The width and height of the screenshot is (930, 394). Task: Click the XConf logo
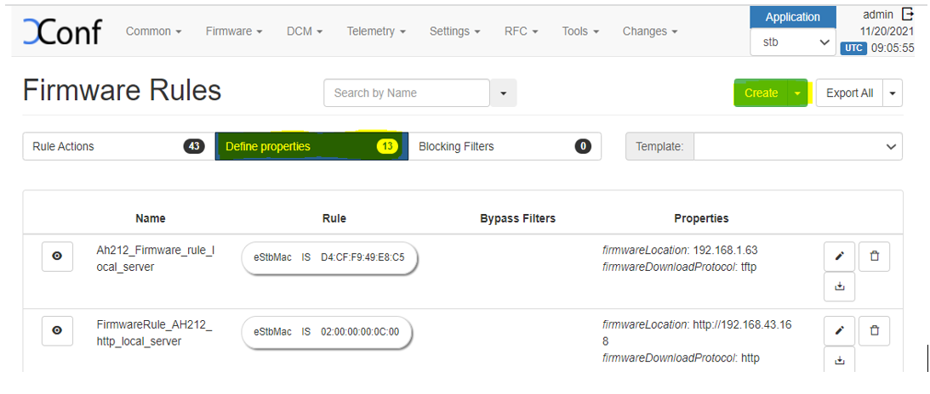point(62,31)
